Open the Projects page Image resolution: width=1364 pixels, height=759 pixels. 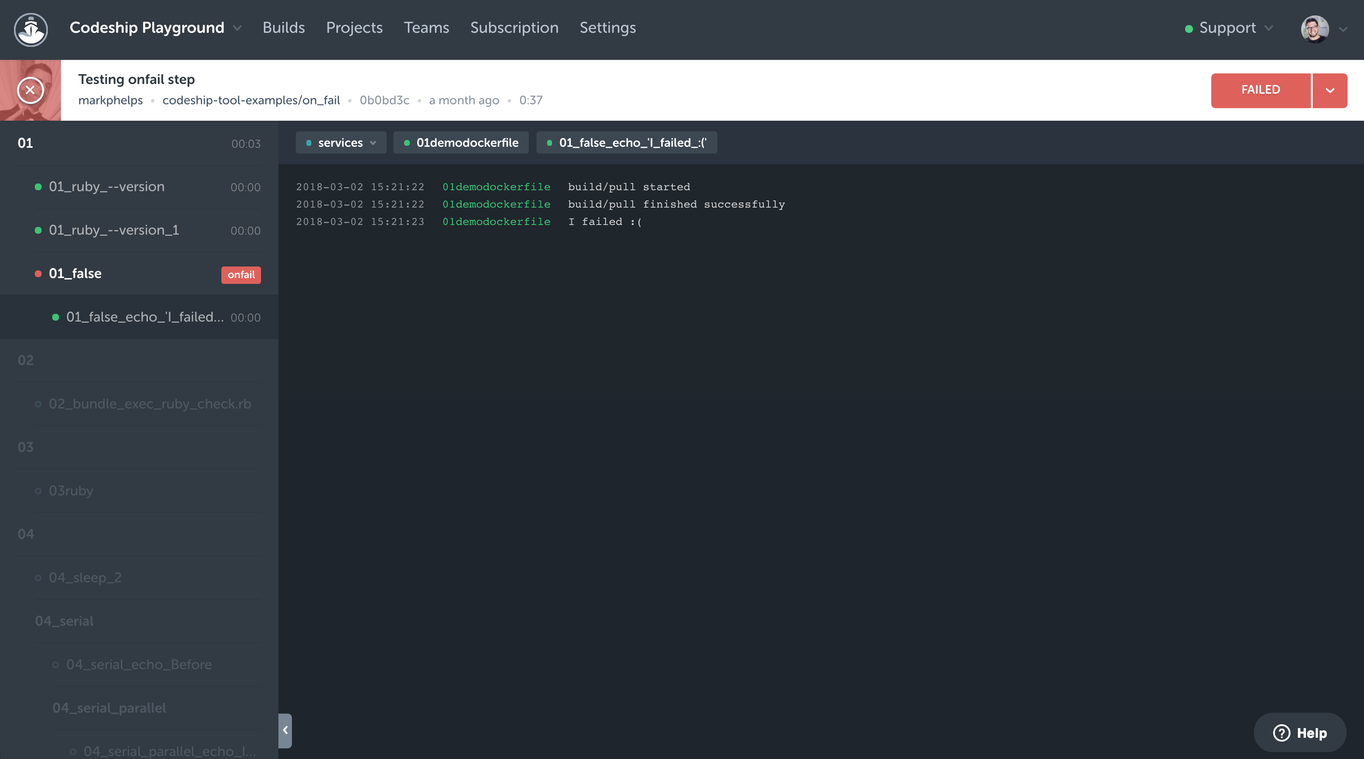354,28
